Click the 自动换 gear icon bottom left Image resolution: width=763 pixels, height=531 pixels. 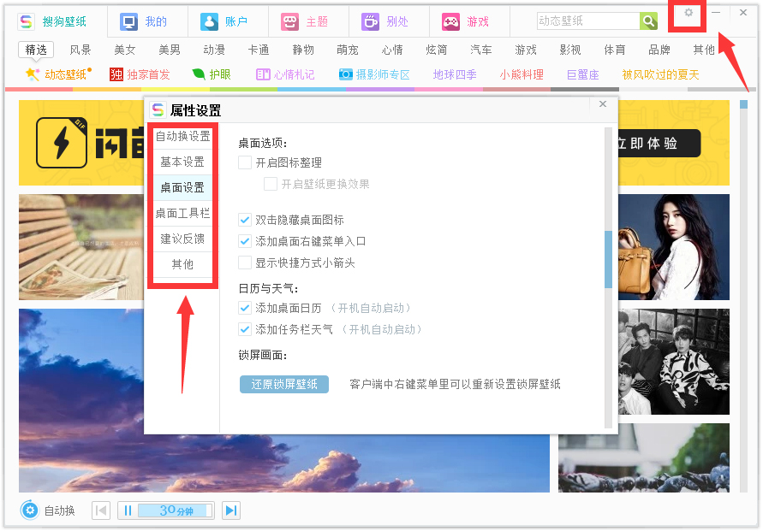[x=29, y=510]
